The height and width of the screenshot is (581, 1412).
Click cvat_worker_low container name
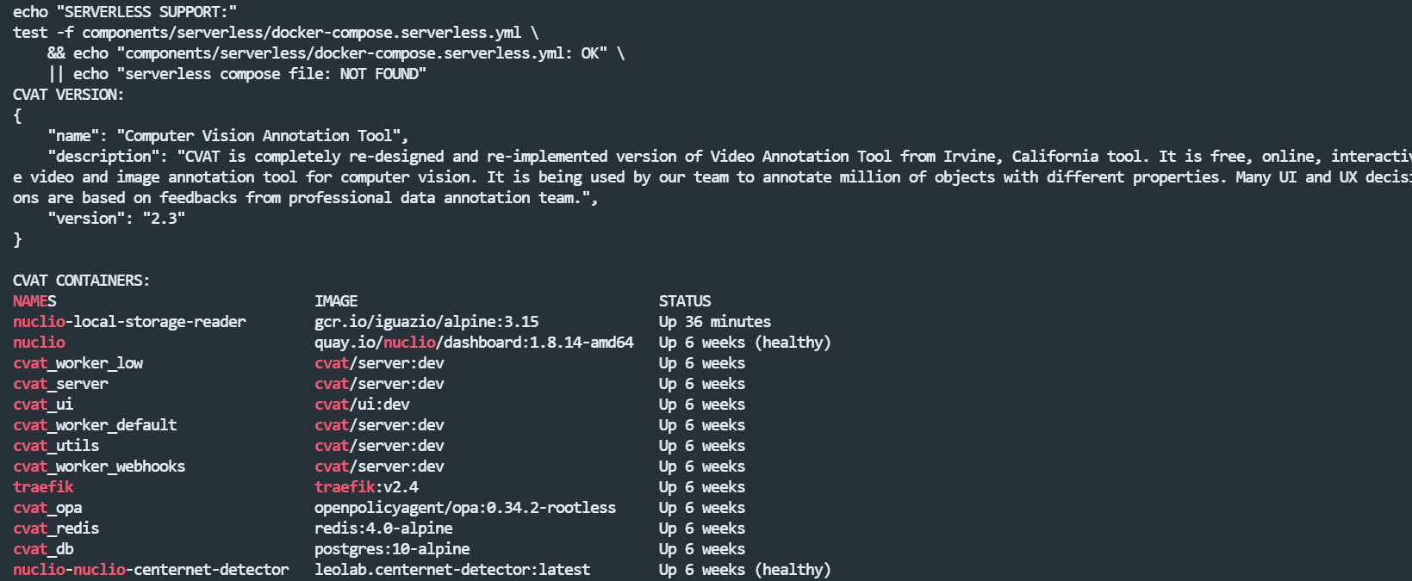(x=78, y=363)
